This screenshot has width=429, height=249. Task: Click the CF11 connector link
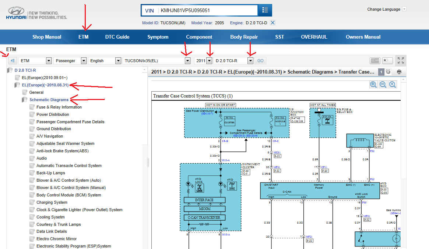click(324, 167)
